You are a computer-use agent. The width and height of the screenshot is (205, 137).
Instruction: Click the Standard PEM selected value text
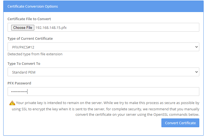pos(24,72)
